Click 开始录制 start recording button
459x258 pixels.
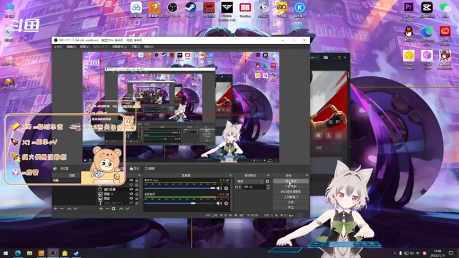tap(291, 186)
